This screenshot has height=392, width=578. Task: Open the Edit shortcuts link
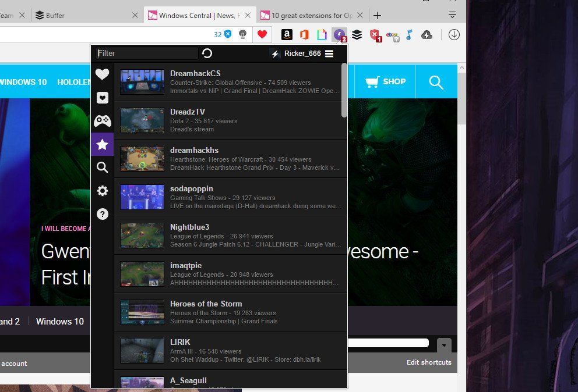429,362
